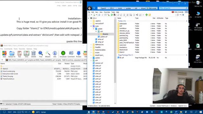Open WinRAR Commands menu
Image resolution: width=203 pixels, height=114 pixels.
tap(8, 49)
